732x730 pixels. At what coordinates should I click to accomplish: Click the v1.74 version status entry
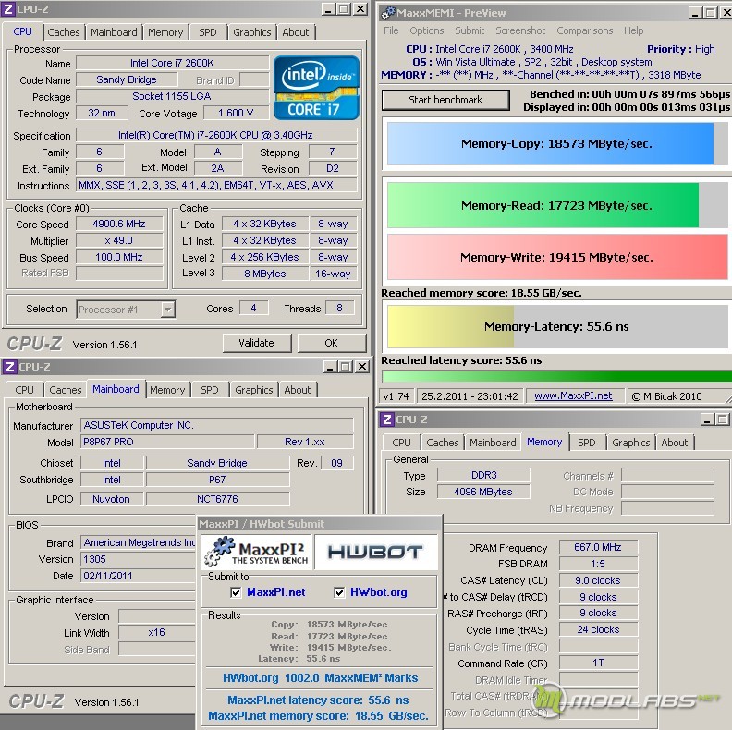click(396, 396)
